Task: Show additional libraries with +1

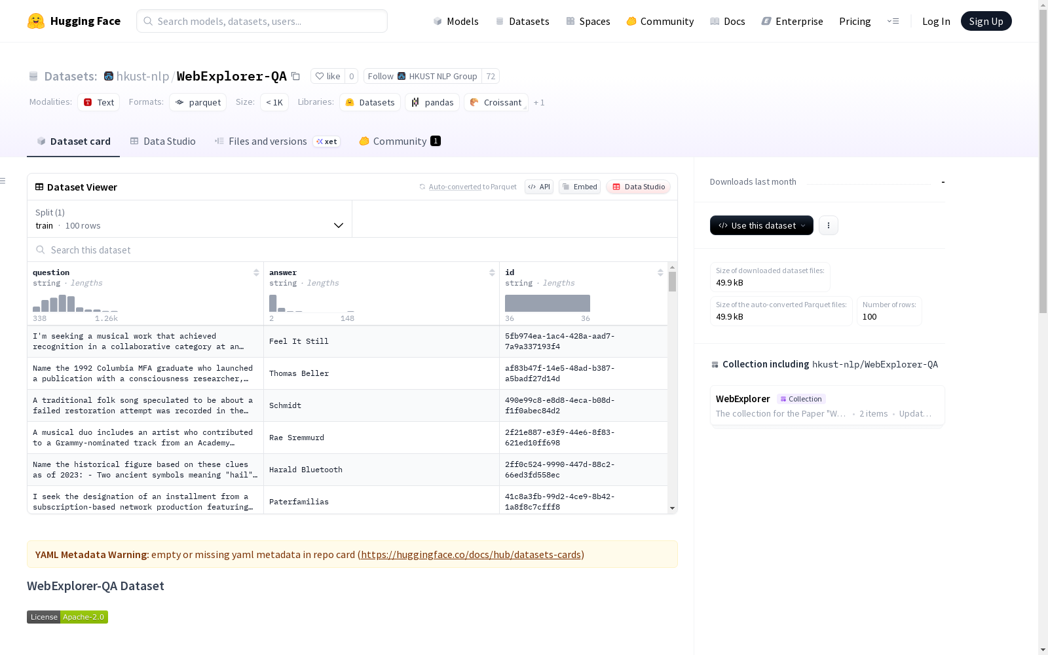Action: (x=539, y=103)
